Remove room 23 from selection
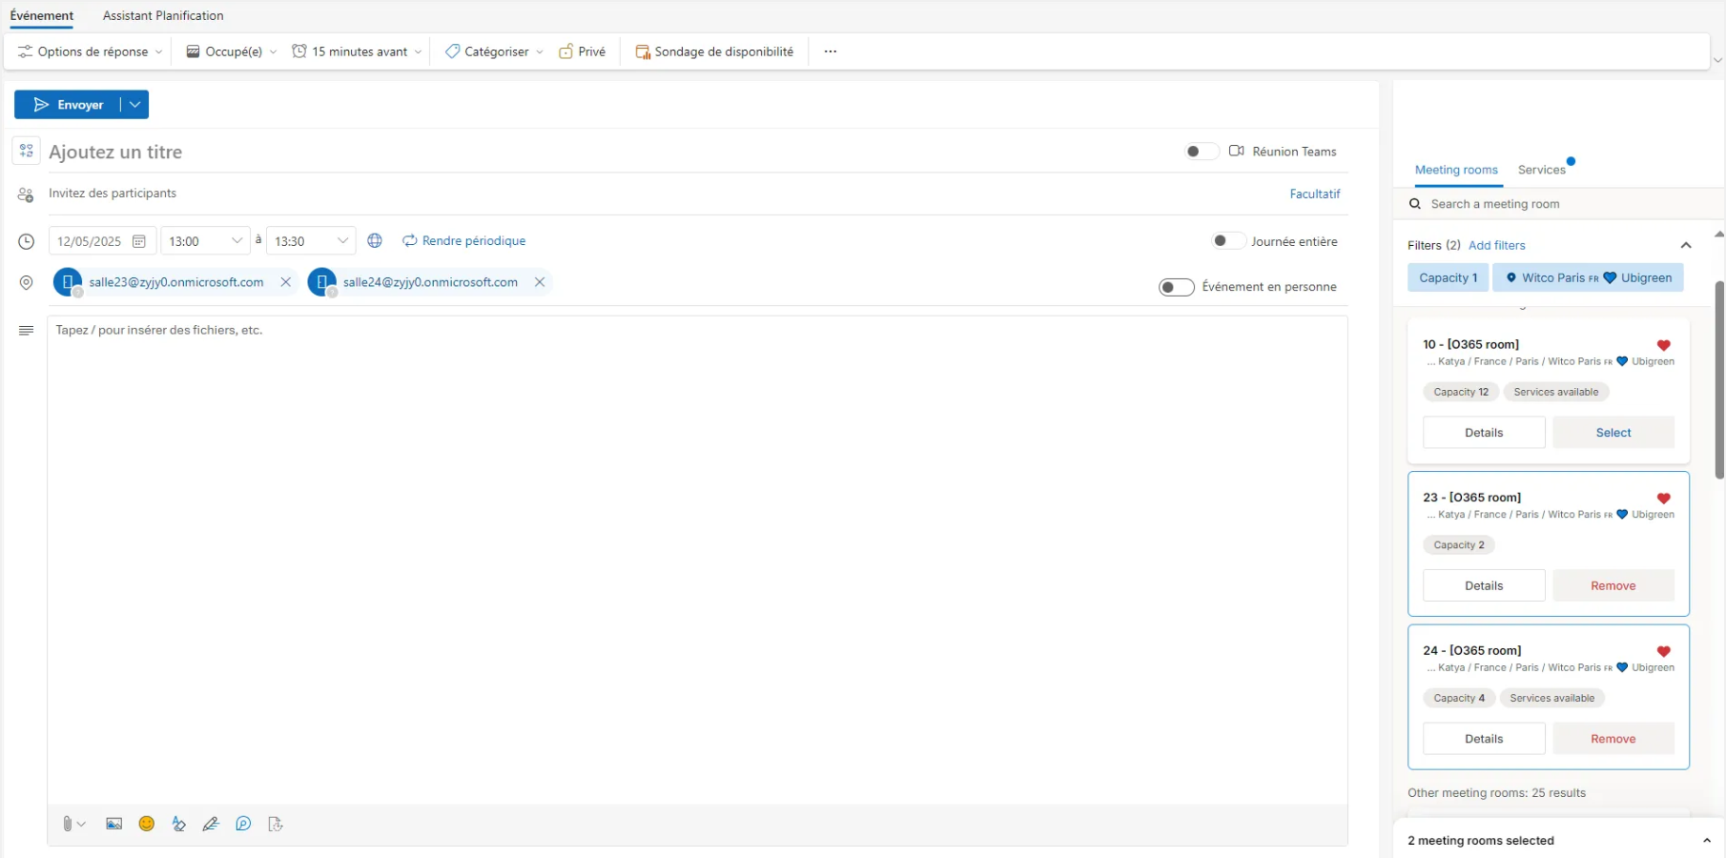Viewport: 1726px width, 858px height. [1613, 585]
